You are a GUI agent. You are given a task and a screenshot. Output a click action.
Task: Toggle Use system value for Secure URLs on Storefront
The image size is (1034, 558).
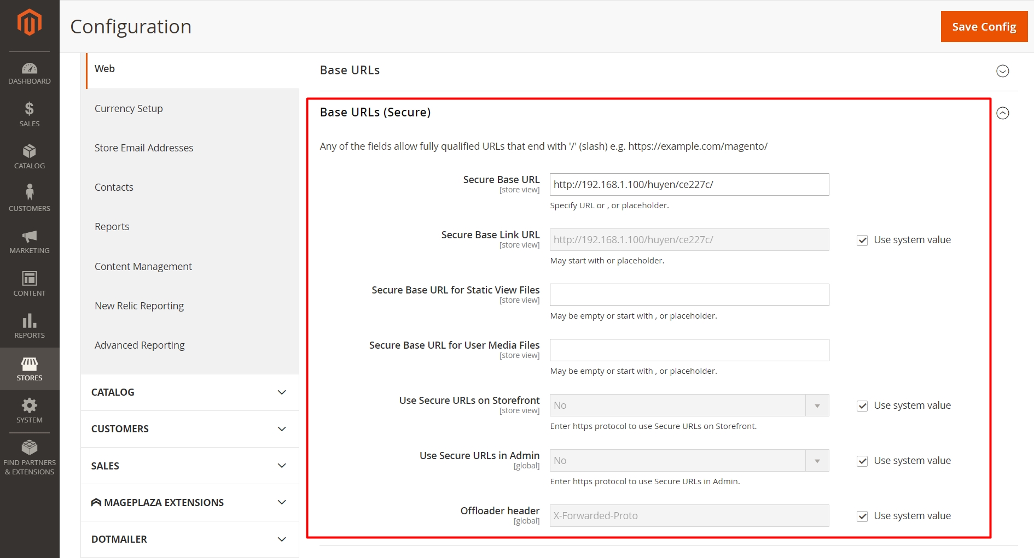862,406
